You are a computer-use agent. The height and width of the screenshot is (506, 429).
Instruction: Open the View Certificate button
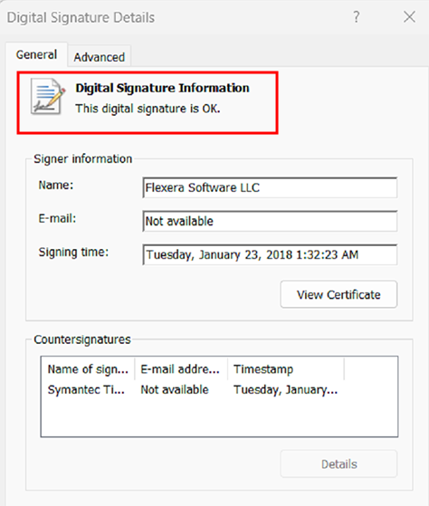pyautogui.click(x=338, y=294)
